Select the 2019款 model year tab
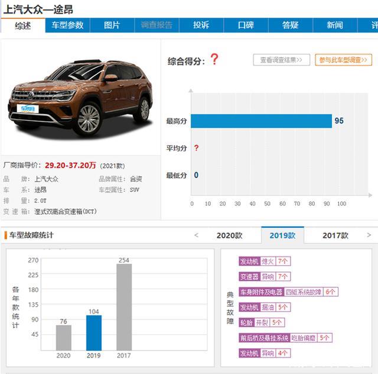 [282, 235]
